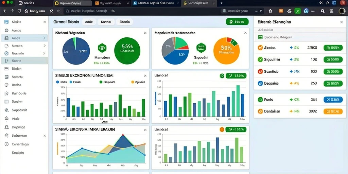Switch to the Konnai tab

coord(106,22)
